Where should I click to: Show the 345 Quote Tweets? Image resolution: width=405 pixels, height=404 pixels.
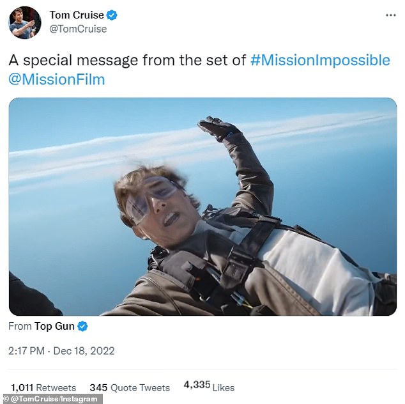pyautogui.click(x=130, y=387)
